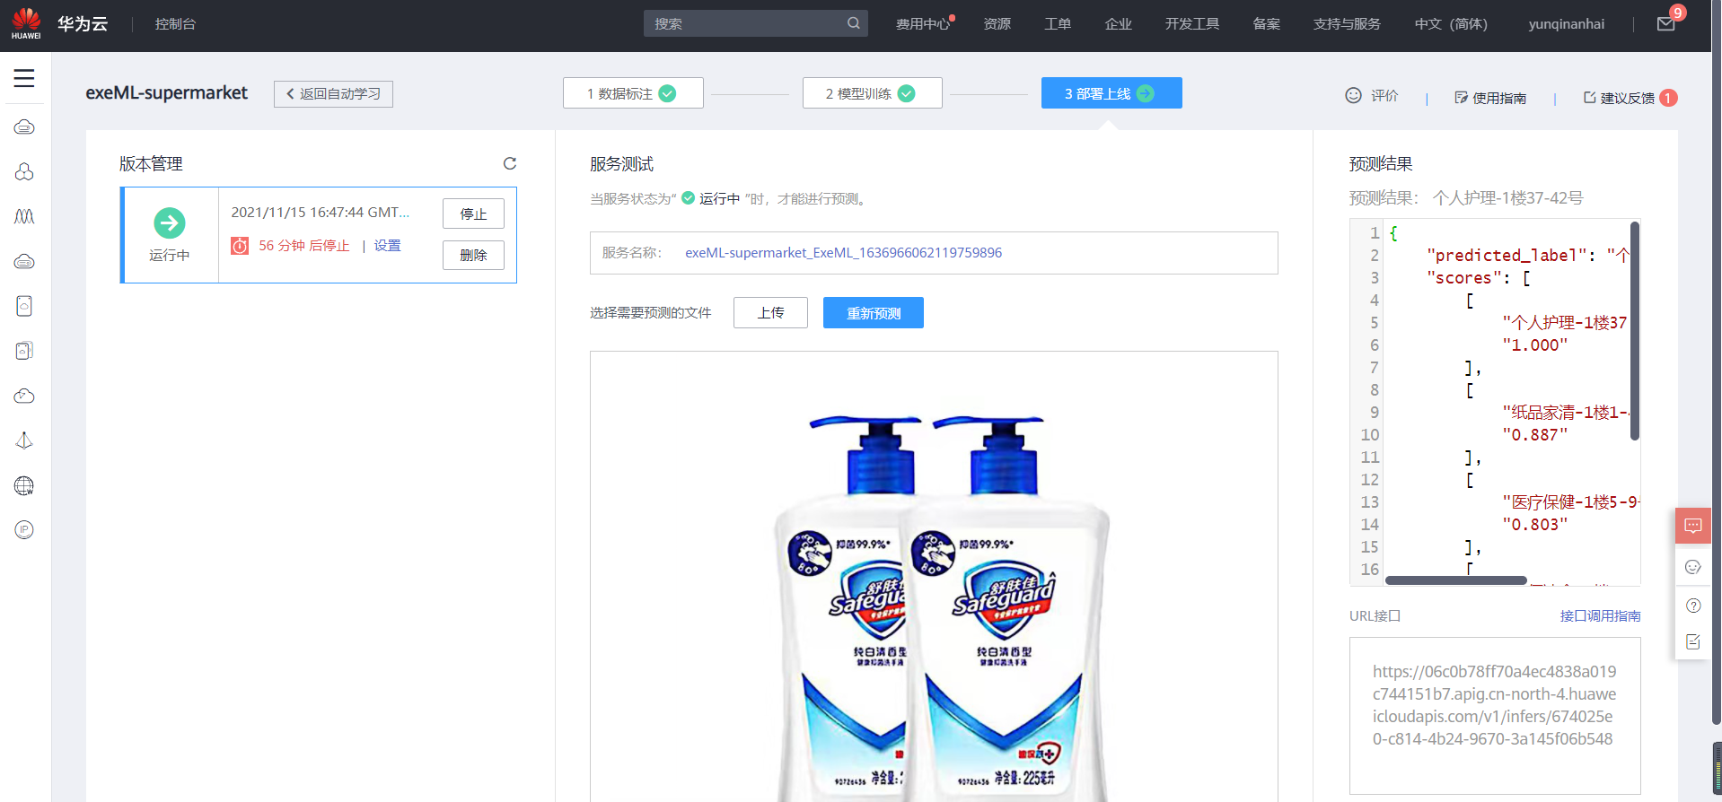Click 56 分钟 后停止 countdown text
The height and width of the screenshot is (802, 1722).
tap(304, 246)
